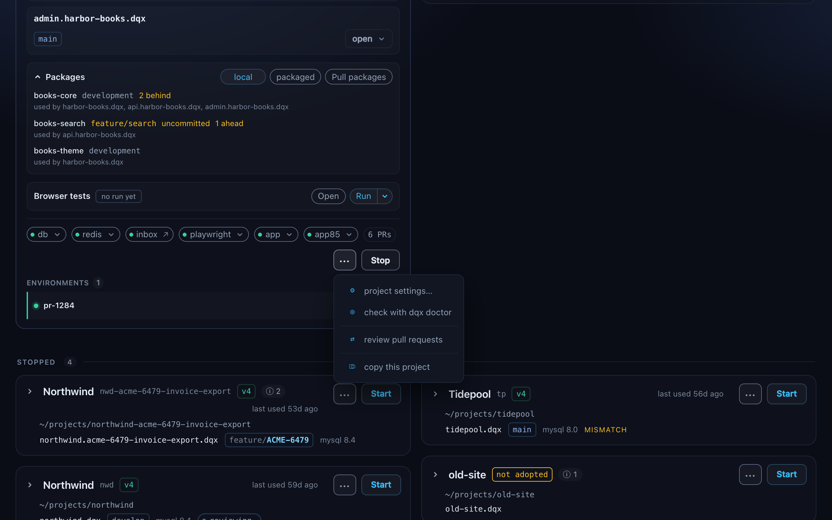Stop the running project
This screenshot has height=520, width=832.
380,260
